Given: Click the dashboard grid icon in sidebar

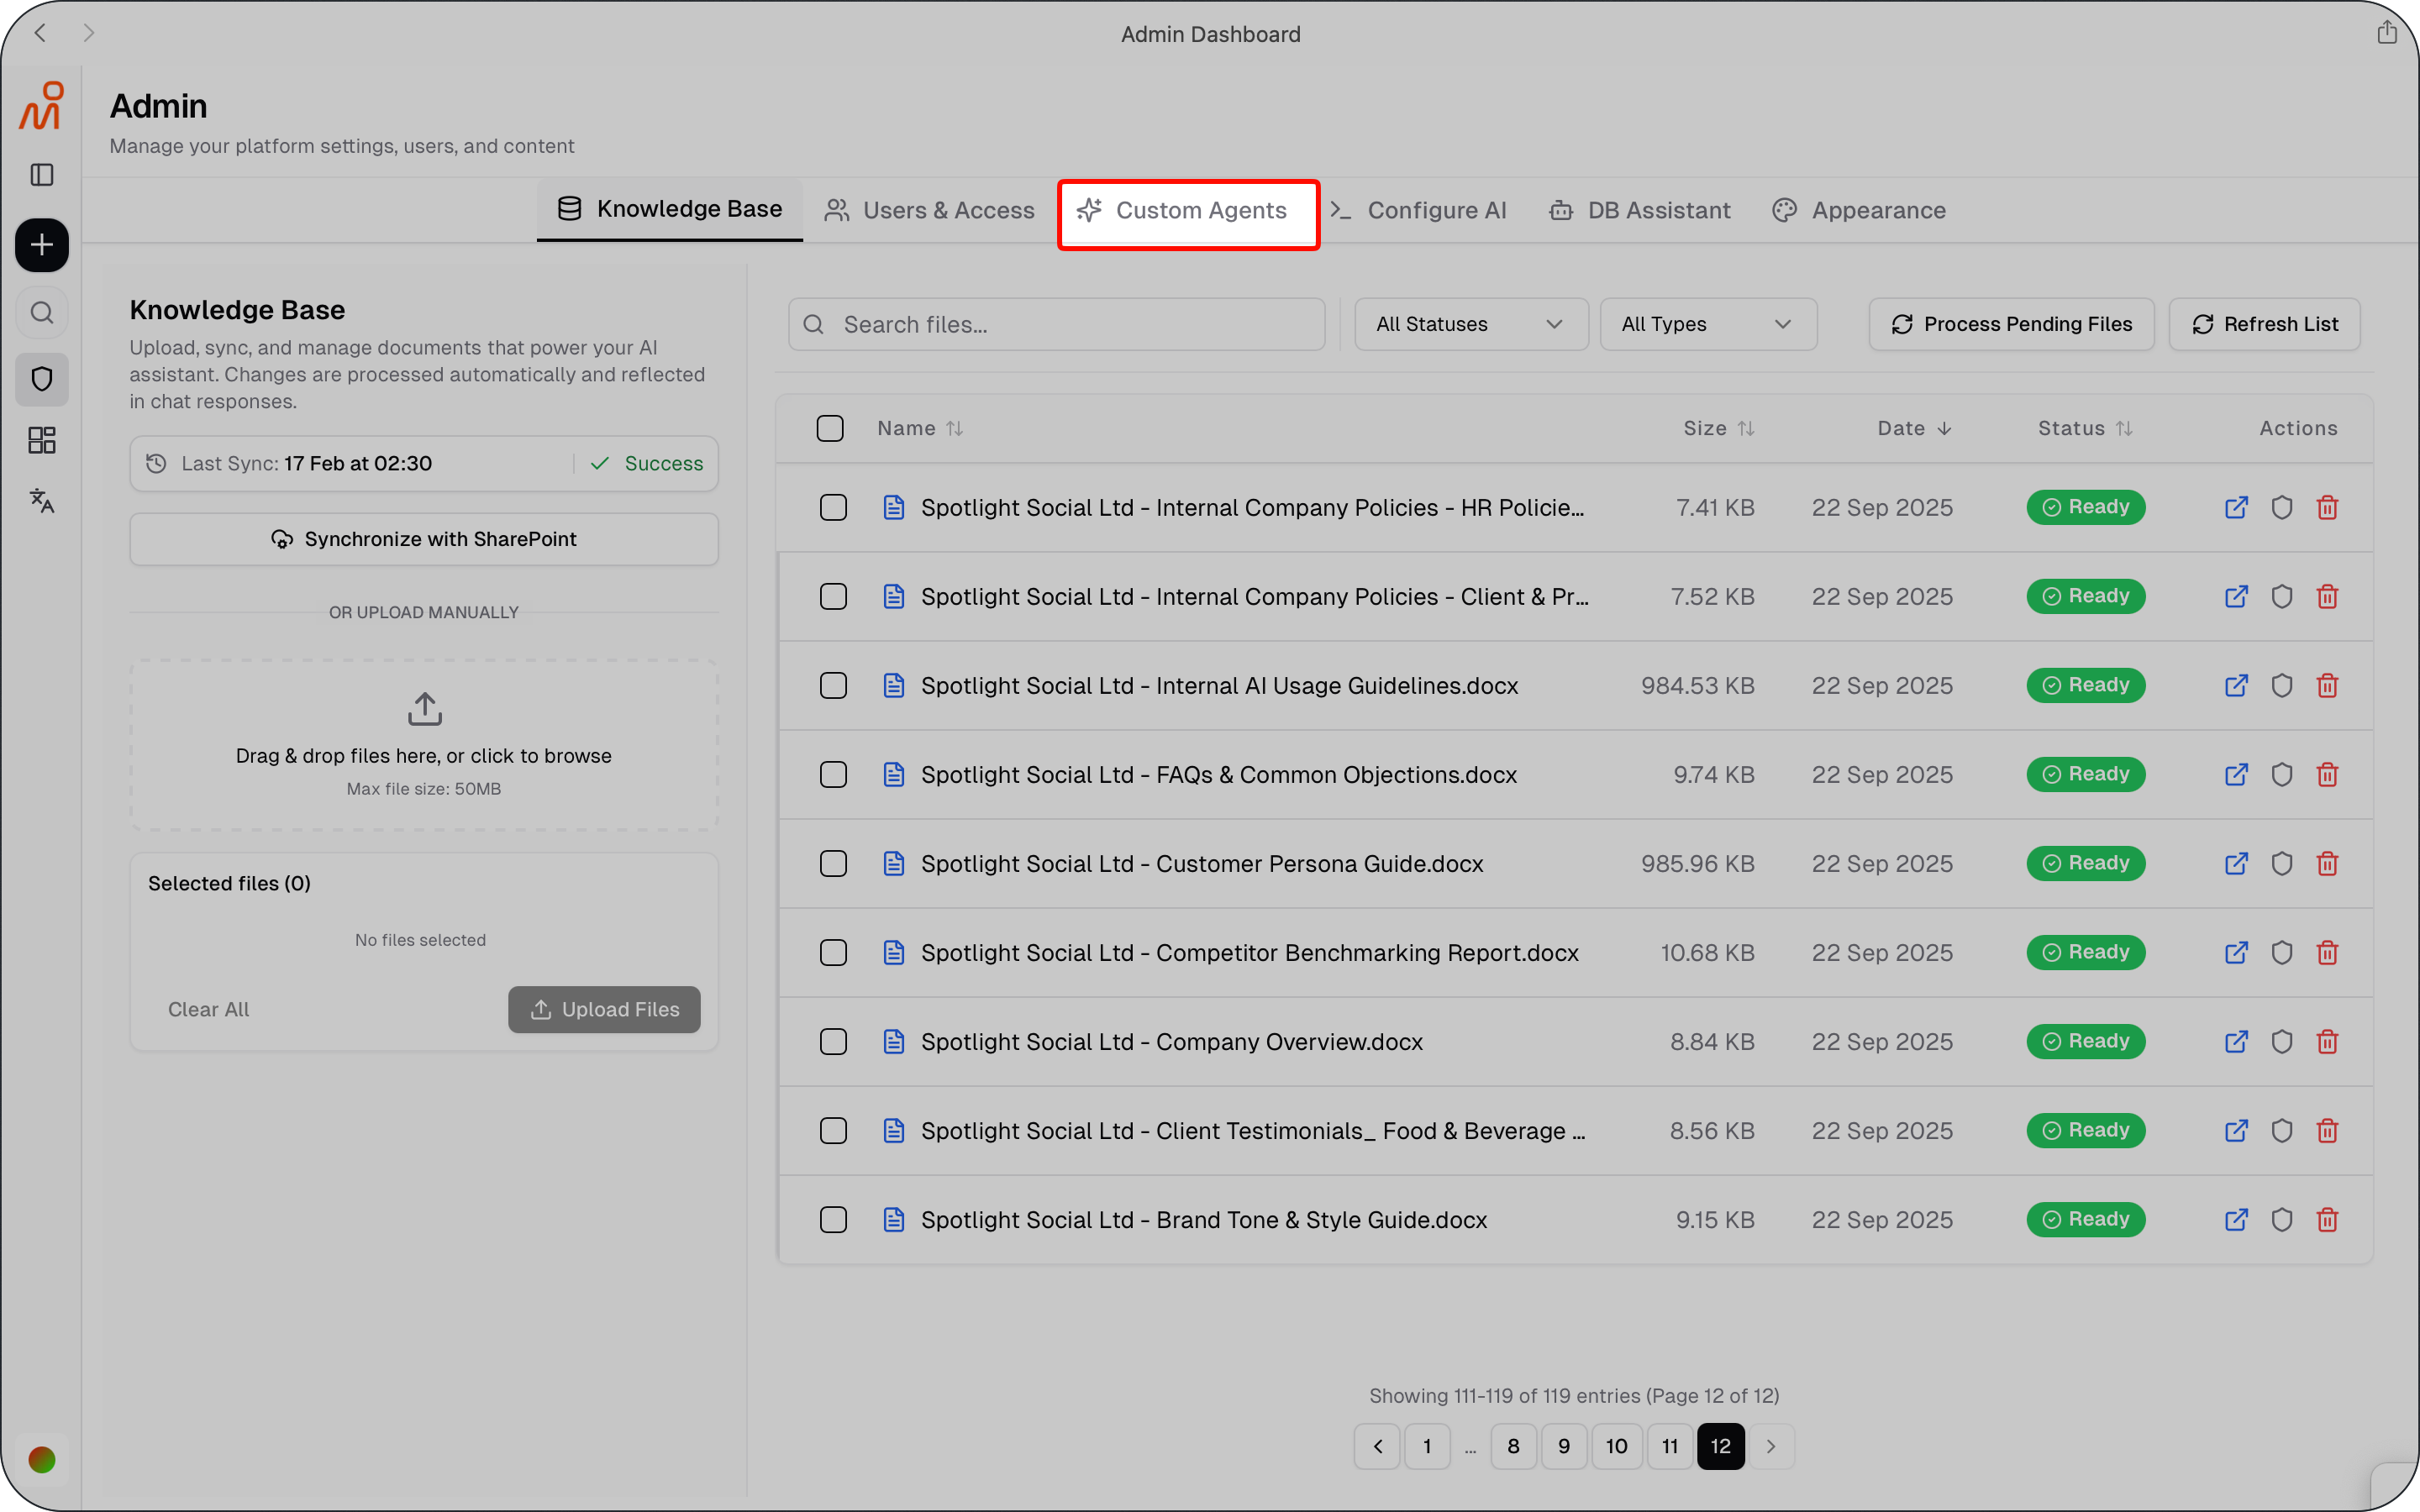Looking at the screenshot, I should click(x=42, y=440).
